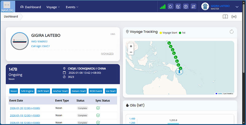This screenshot has width=246, height=125.
Task: Toggle the Voyage Start legend item
Action: (x=169, y=32)
